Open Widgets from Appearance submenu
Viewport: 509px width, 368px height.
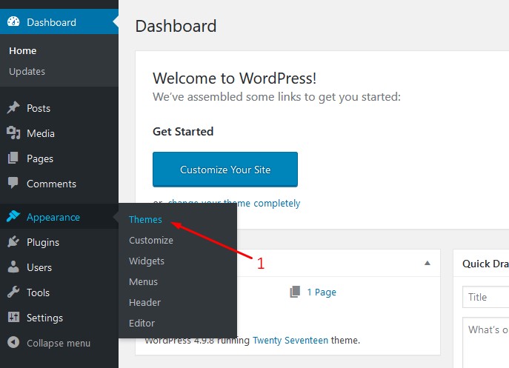coord(147,261)
